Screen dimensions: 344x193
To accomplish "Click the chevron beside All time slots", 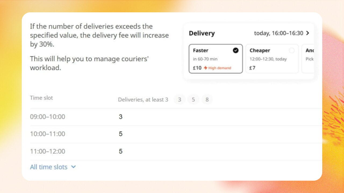I will click(73, 167).
